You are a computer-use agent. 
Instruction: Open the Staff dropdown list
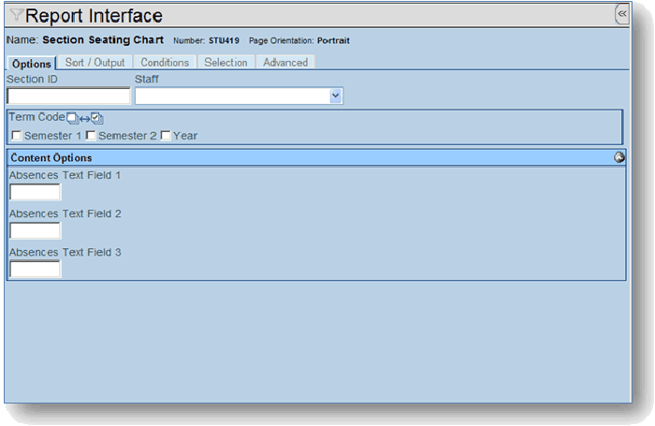pyautogui.click(x=335, y=95)
